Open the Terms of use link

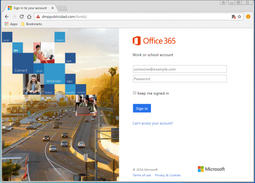[x=142, y=175]
